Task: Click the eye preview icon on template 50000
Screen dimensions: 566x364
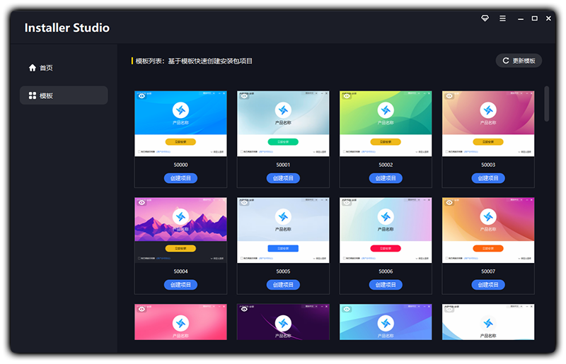Action: [x=141, y=95]
